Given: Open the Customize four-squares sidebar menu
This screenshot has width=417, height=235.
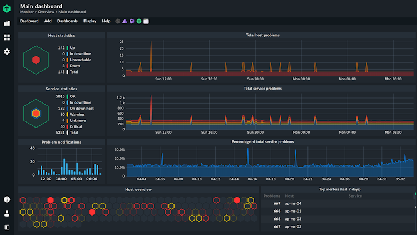Looking at the screenshot, I should pos(7,37).
